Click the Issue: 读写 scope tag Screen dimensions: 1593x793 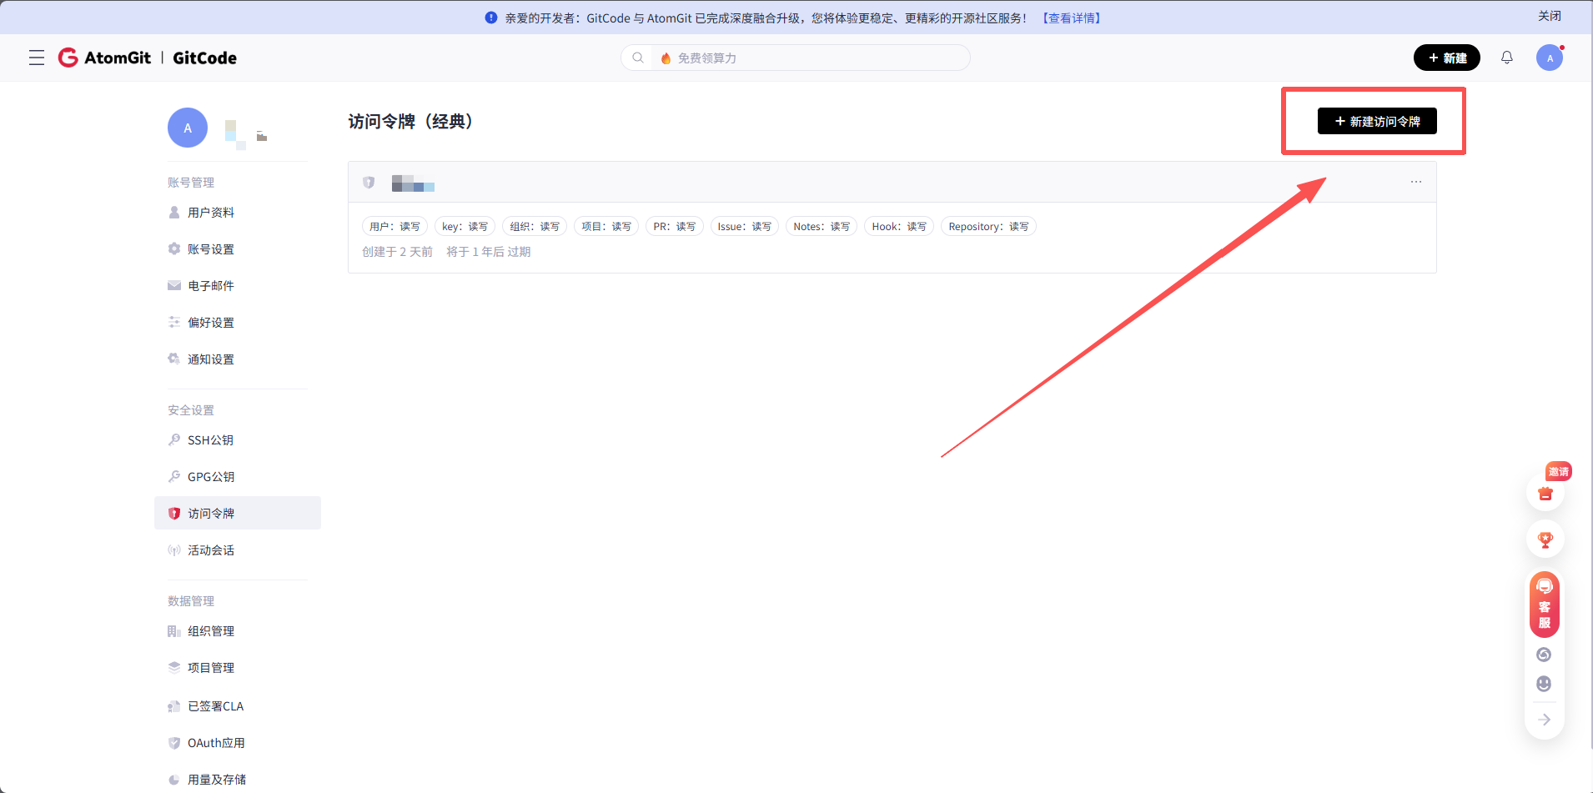click(x=745, y=227)
